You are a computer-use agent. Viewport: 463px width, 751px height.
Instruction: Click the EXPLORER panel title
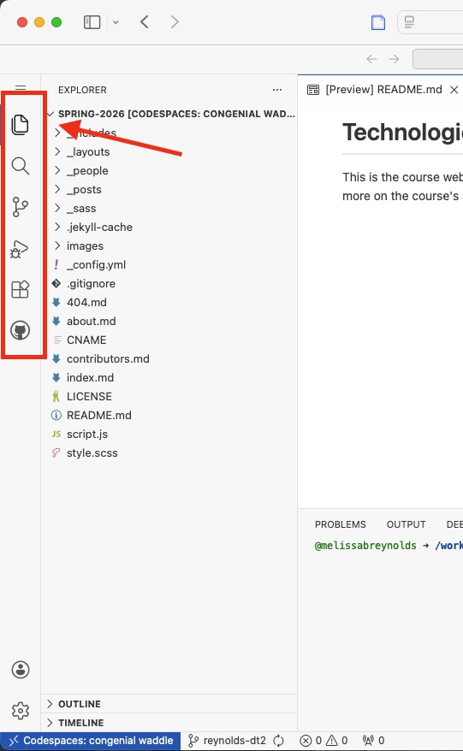coord(82,90)
